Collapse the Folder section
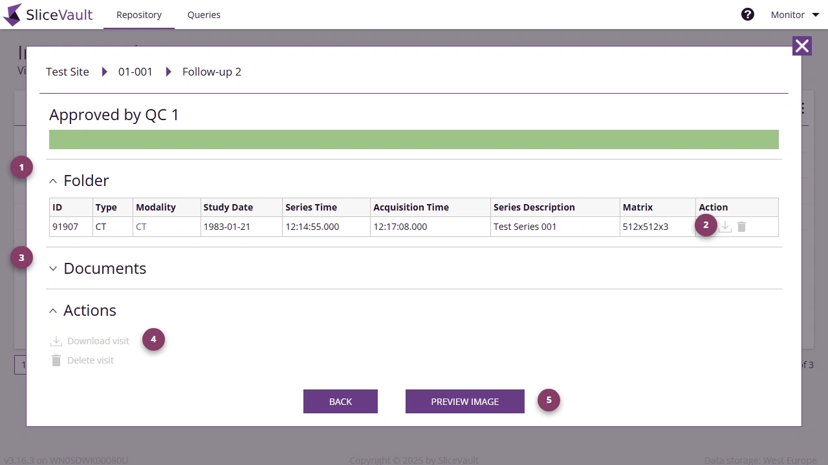 coord(53,181)
